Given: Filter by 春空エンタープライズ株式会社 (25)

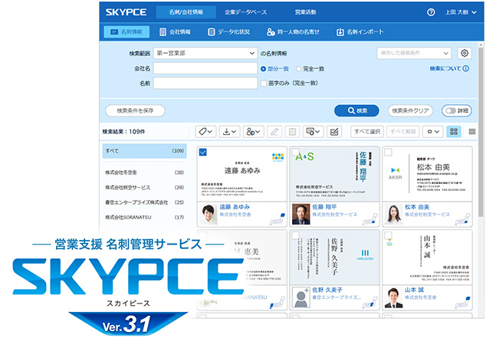Looking at the screenshot, I should pos(144,202).
